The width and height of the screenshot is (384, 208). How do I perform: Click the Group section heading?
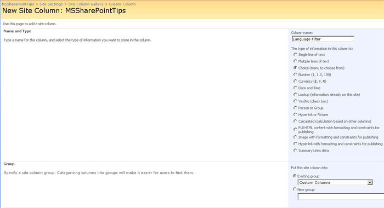click(x=9, y=164)
